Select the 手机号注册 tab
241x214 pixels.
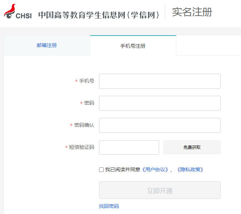(133, 46)
